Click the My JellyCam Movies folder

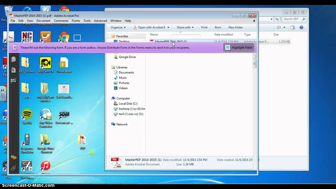click(45, 92)
